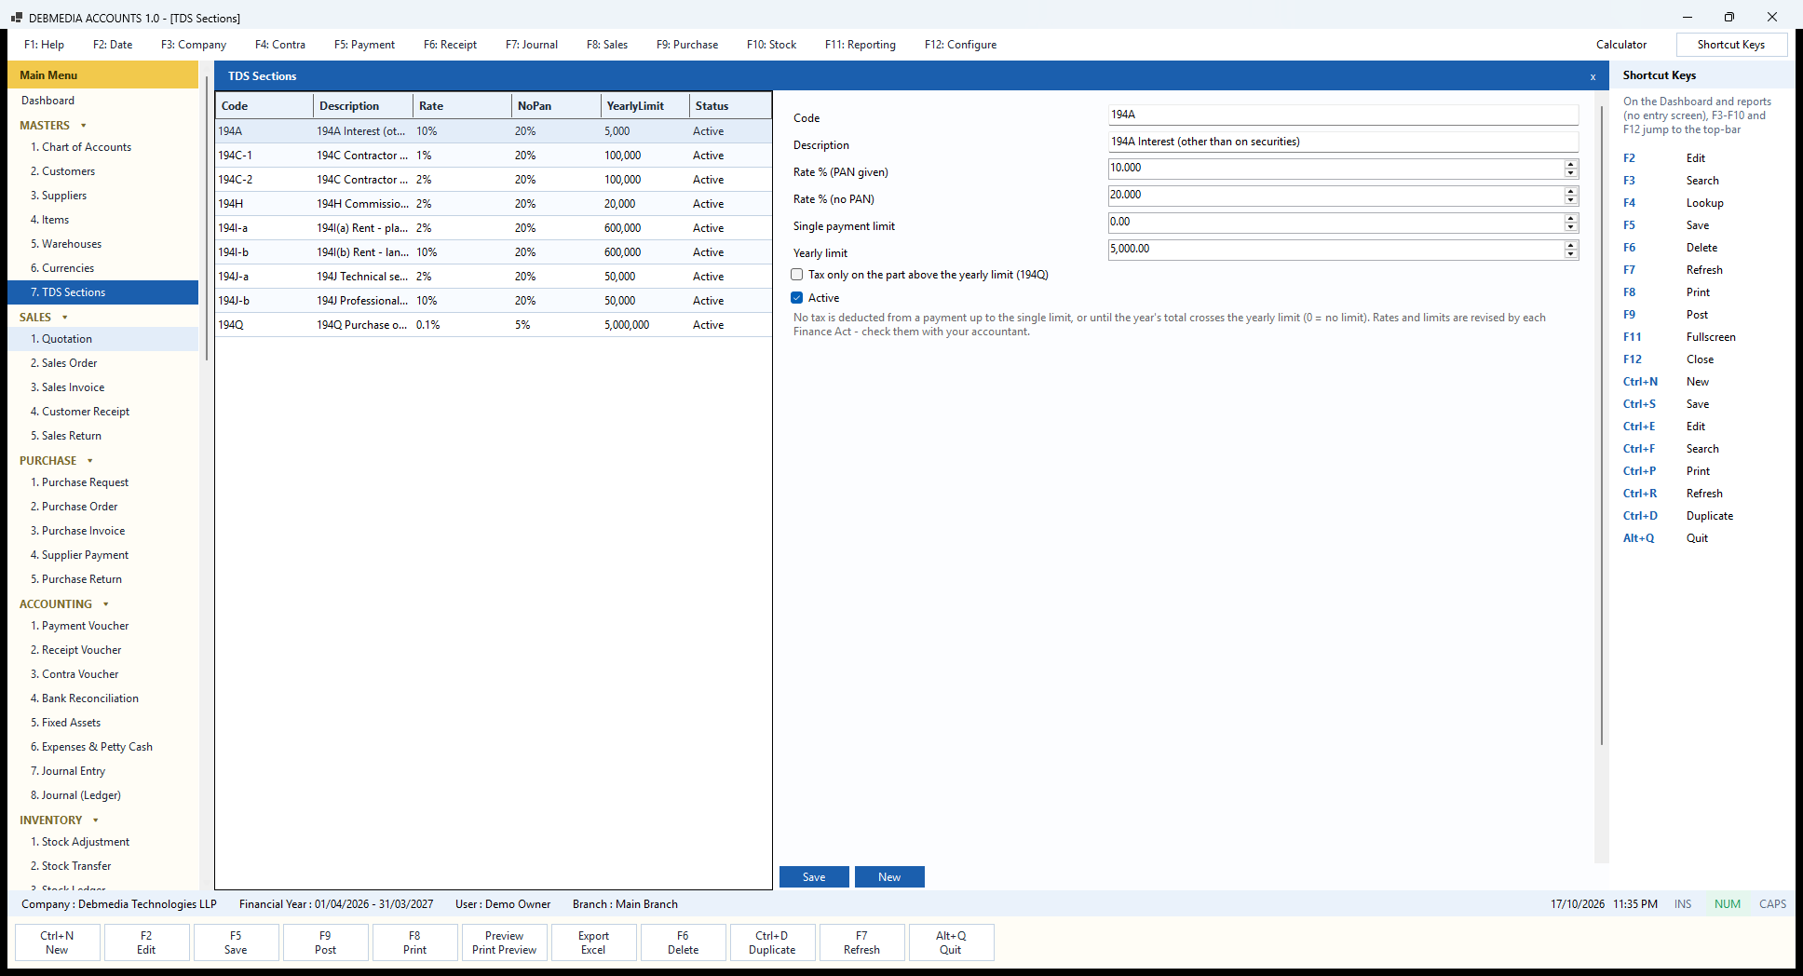Select the 194Q Purchase row
The height and width of the screenshot is (976, 1803).
click(x=494, y=325)
